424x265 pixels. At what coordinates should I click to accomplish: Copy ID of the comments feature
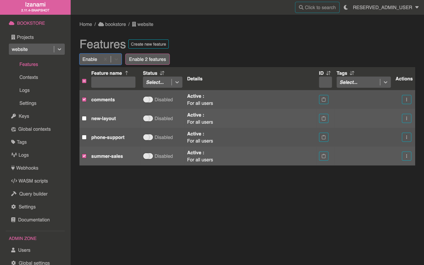324,100
